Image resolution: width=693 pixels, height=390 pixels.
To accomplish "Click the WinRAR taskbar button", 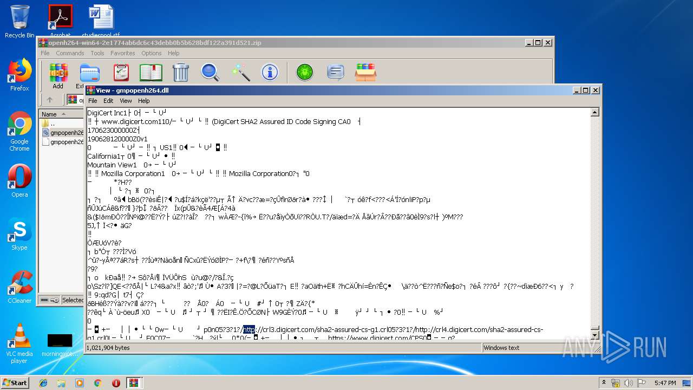I will coord(134,383).
